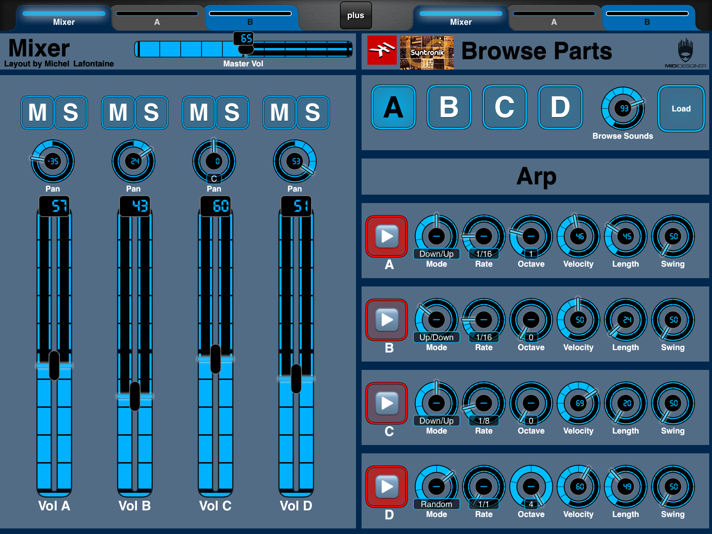Open the Down/Up Mode selector for Arp A

click(x=436, y=254)
